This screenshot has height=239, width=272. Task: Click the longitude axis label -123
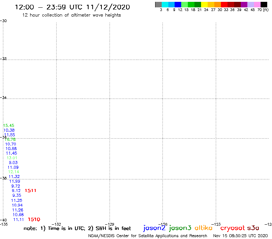click(216, 224)
